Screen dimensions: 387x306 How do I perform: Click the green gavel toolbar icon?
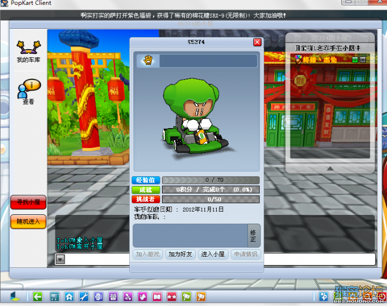click(x=186, y=297)
